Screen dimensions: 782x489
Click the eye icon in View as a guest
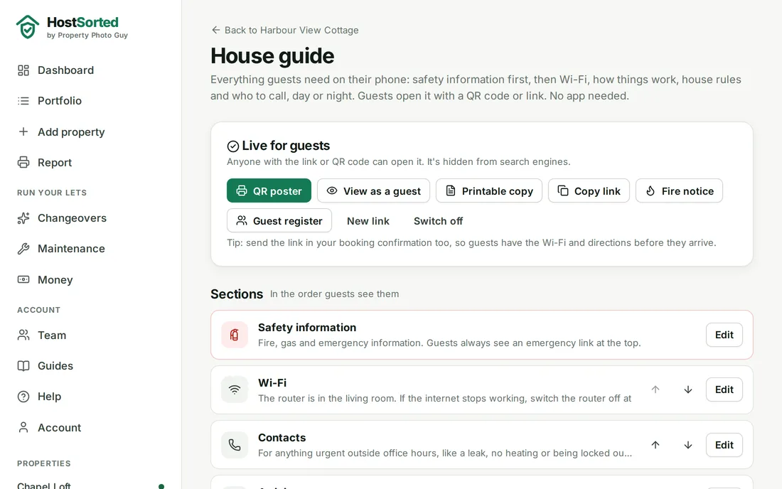332,191
